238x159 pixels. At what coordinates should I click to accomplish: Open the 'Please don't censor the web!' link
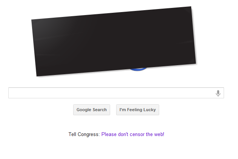[133, 134]
